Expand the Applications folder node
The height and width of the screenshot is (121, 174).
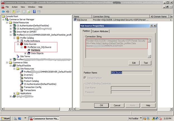coord(14,93)
